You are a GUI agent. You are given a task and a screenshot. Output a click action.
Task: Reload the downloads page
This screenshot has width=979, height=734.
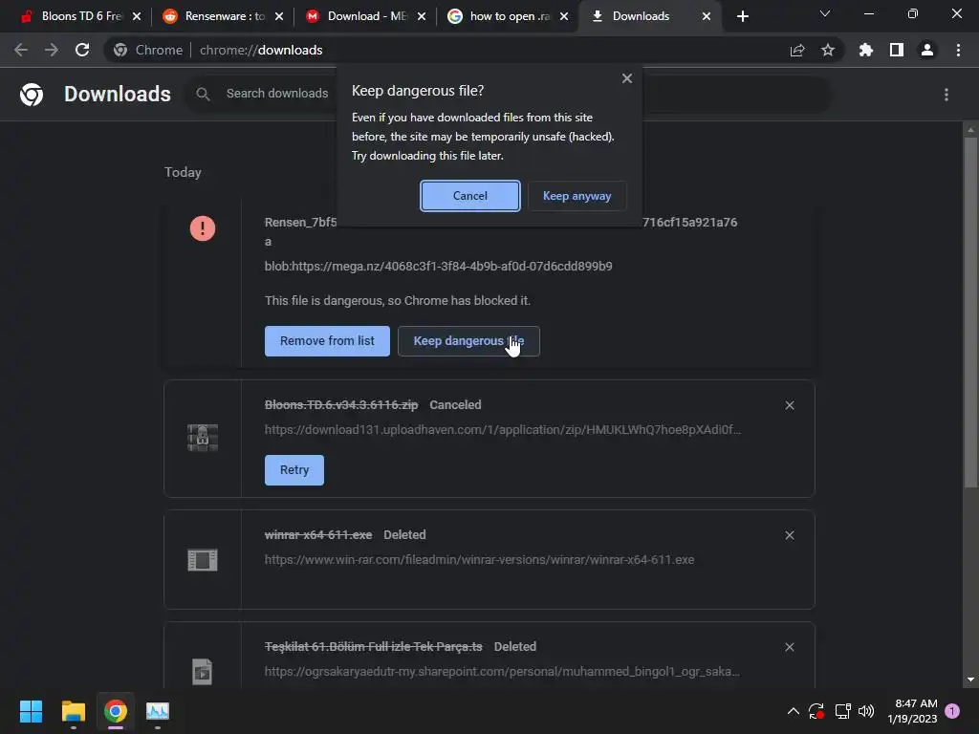(82, 50)
